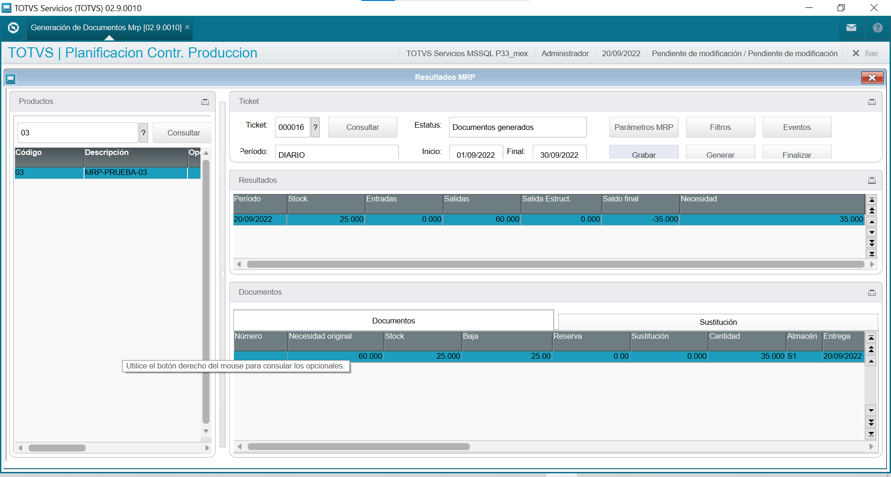Screen dimensions: 891x477
Task: Open Eventos
Action: (x=797, y=127)
